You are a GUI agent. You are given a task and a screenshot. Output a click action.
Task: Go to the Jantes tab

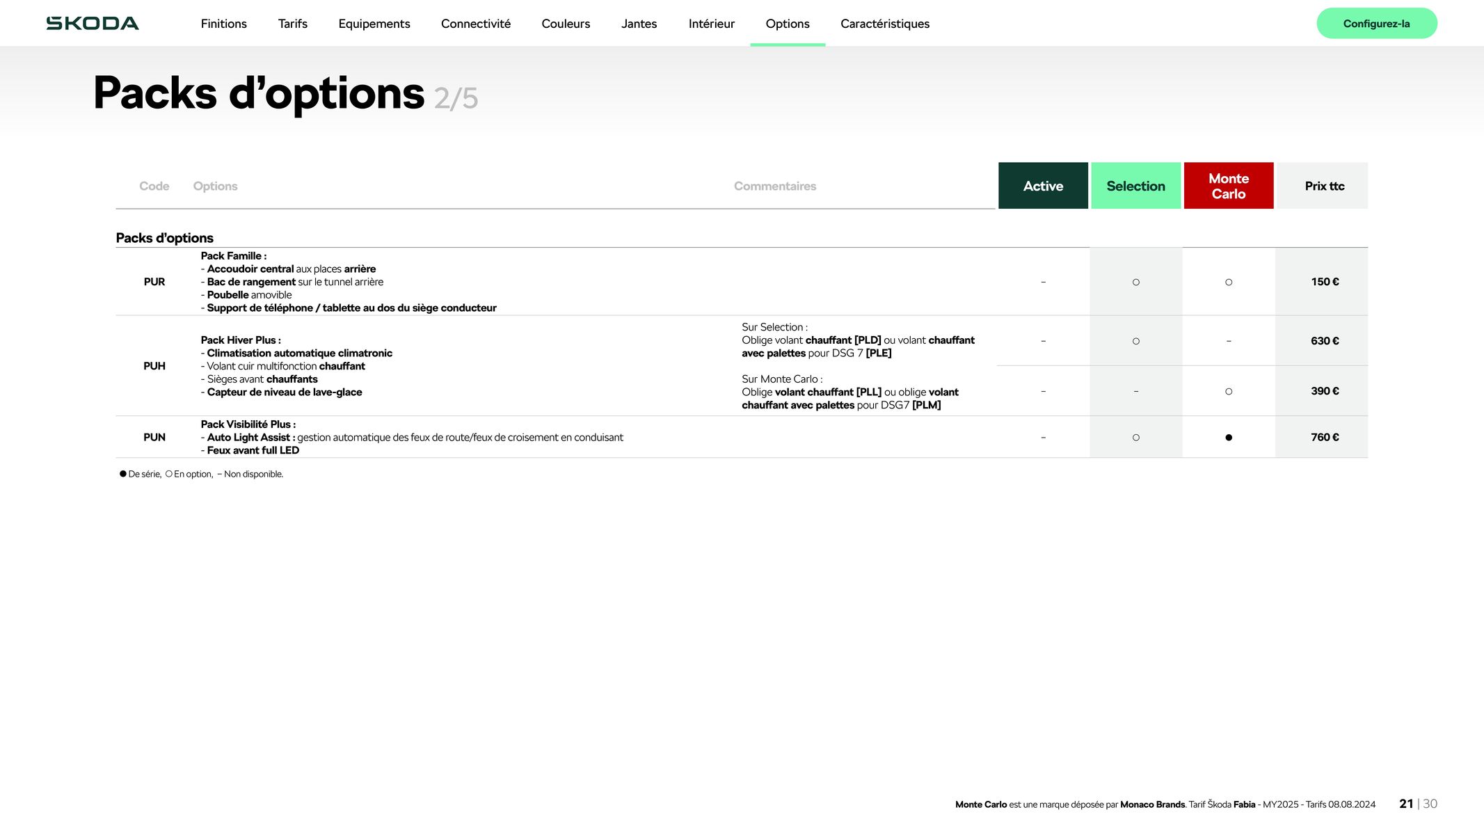click(x=639, y=24)
